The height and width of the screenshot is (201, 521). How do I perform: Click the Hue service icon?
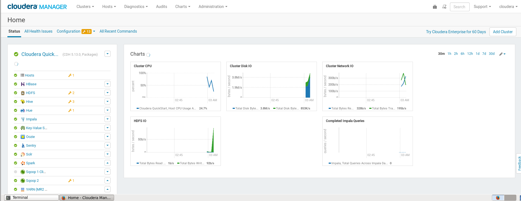pos(23,111)
